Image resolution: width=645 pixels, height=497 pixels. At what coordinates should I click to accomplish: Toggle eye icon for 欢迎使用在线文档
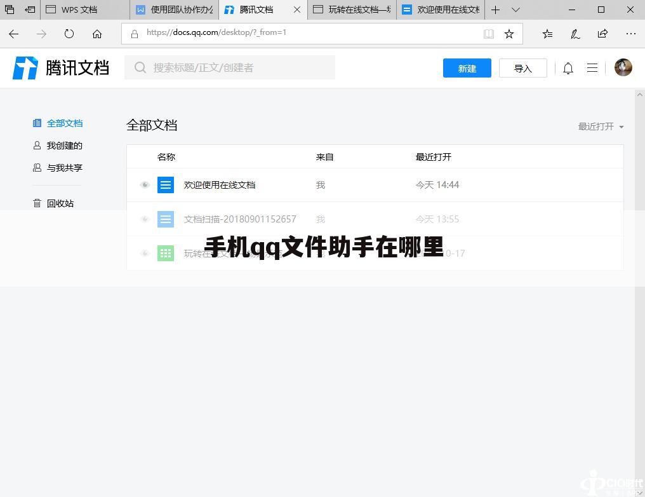(145, 185)
